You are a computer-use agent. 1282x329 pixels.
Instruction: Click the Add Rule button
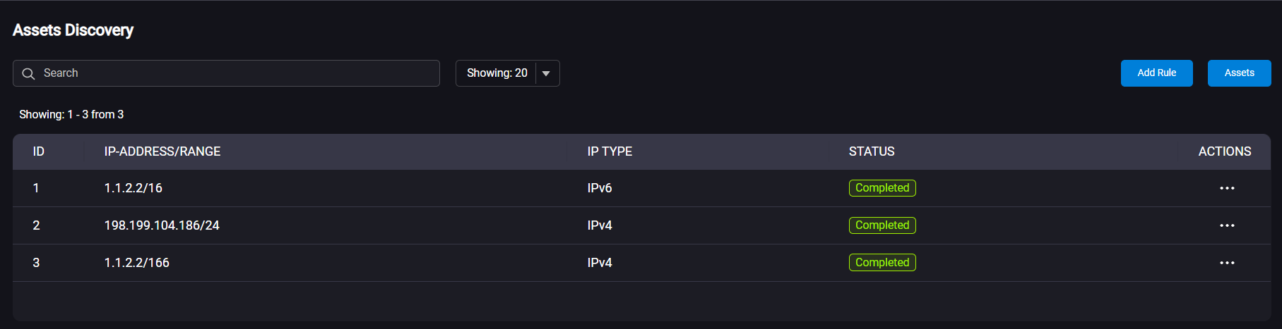pyautogui.click(x=1156, y=73)
